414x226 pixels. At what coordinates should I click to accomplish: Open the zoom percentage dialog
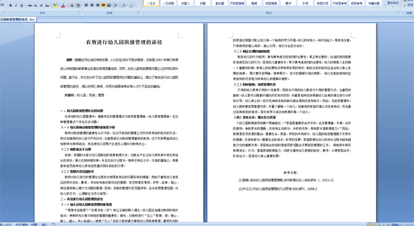coord(395,224)
